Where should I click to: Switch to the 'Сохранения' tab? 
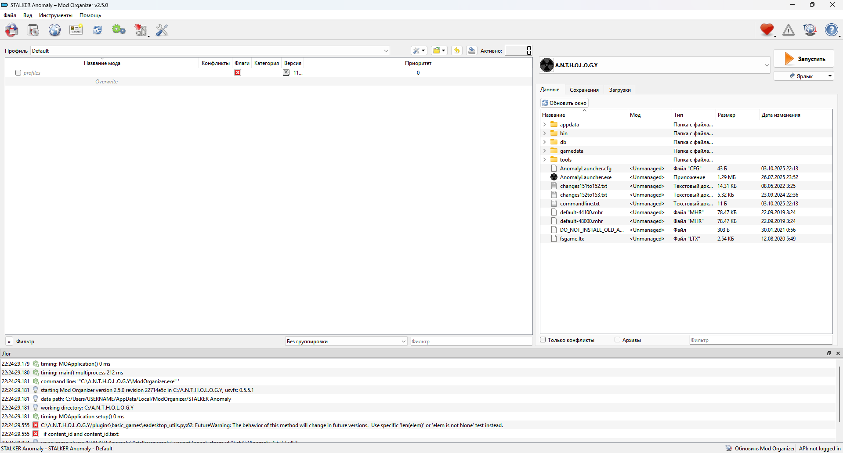[584, 90]
